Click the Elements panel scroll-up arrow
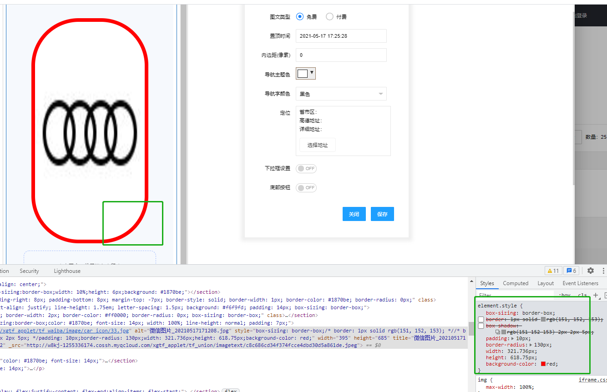The image size is (607, 392). (x=472, y=282)
